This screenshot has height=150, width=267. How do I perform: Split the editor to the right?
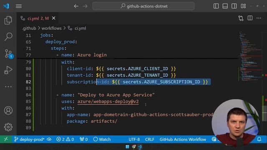250,18
